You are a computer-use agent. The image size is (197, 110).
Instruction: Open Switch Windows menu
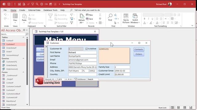coord(135,18)
